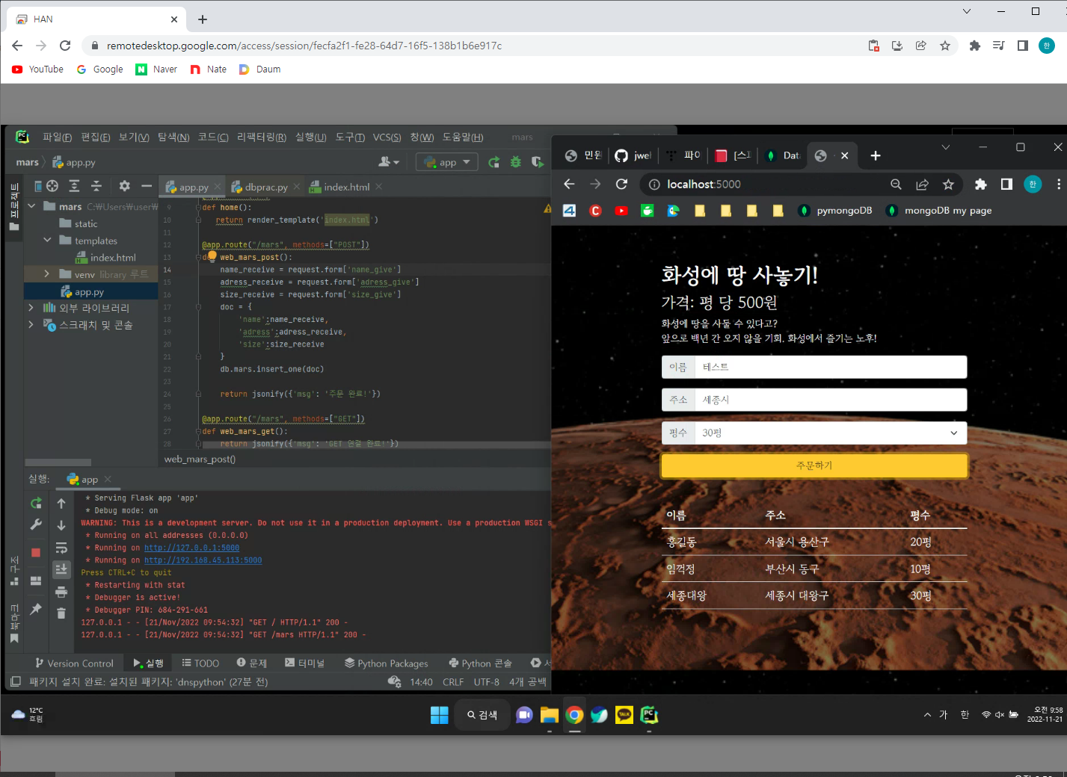Expand 외부 라이브러리 node

[31, 308]
